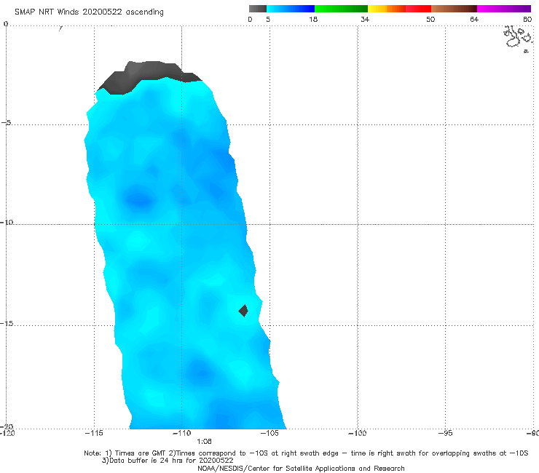Click the red segment of the color bar
This screenshot has width=539, height=473.
(418, 9)
